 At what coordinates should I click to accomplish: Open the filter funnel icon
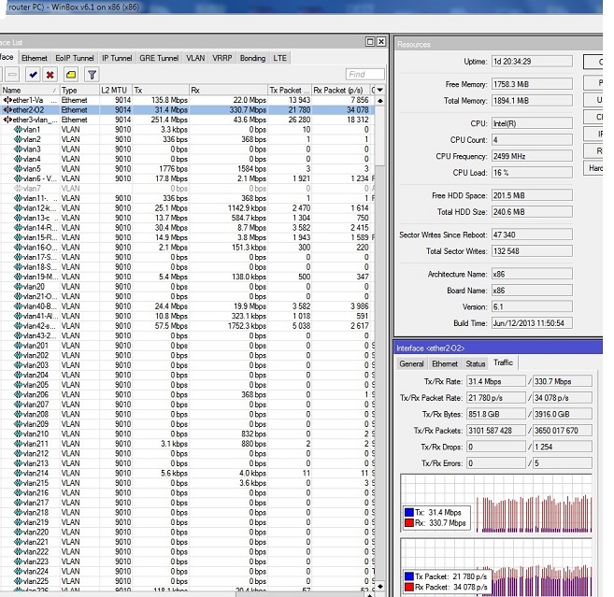(92, 75)
